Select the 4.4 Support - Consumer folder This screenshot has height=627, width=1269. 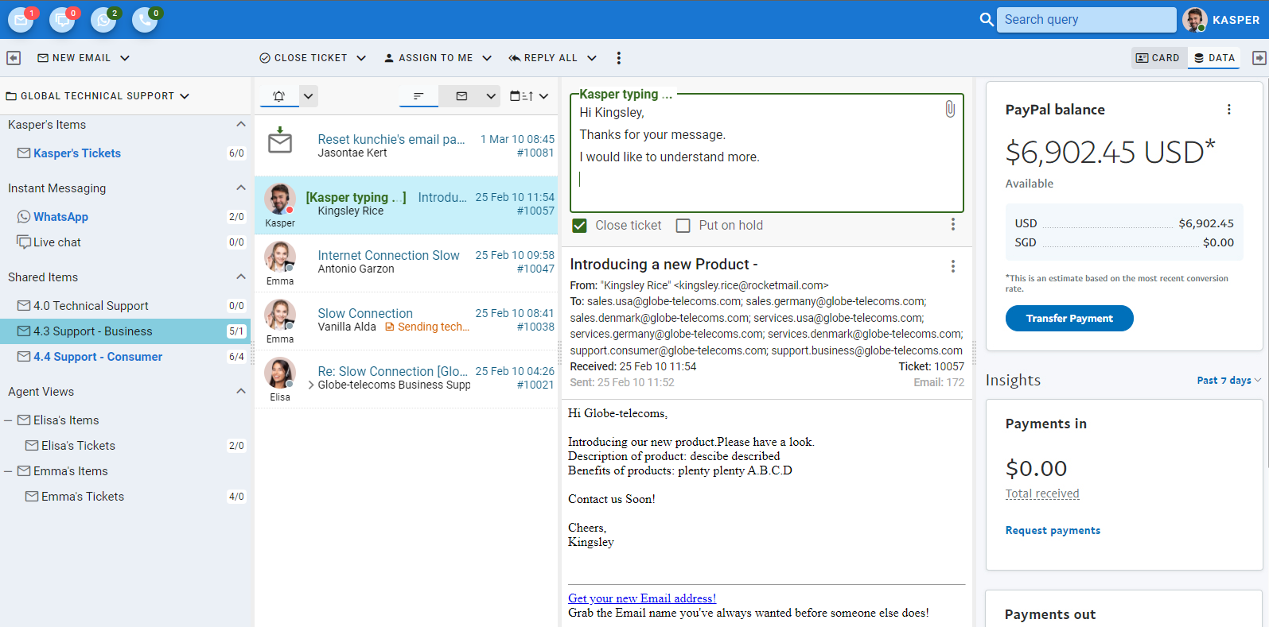tap(98, 357)
